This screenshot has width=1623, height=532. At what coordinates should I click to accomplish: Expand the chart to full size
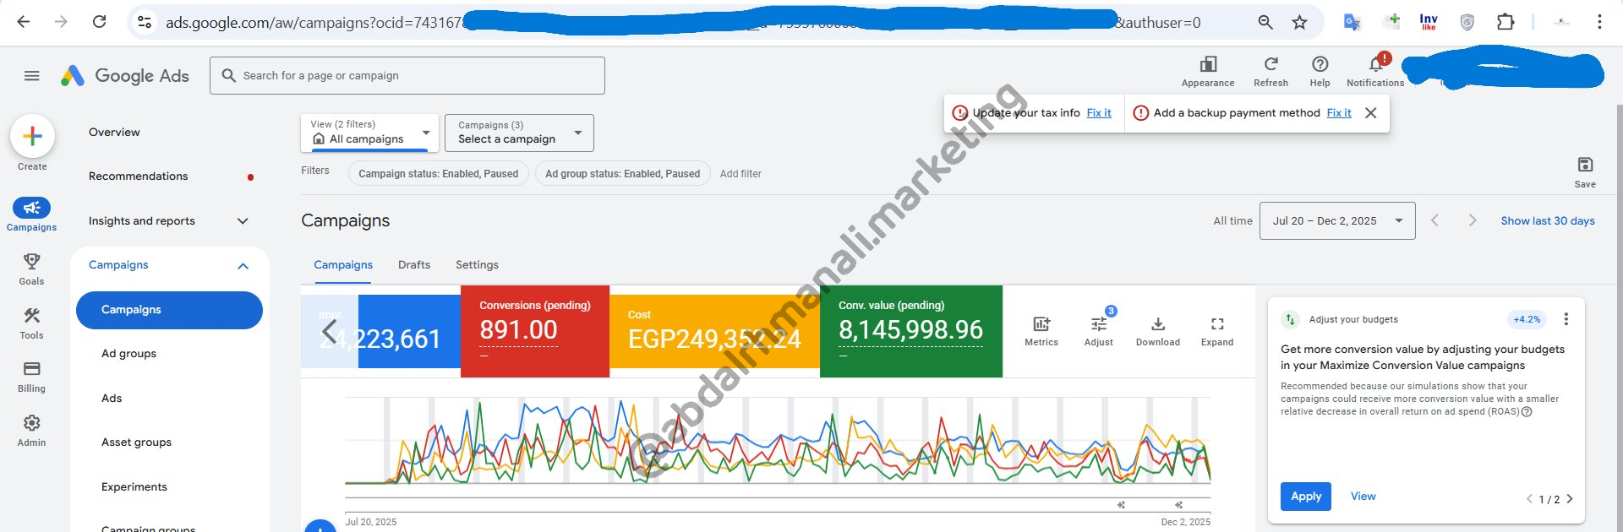tap(1217, 331)
